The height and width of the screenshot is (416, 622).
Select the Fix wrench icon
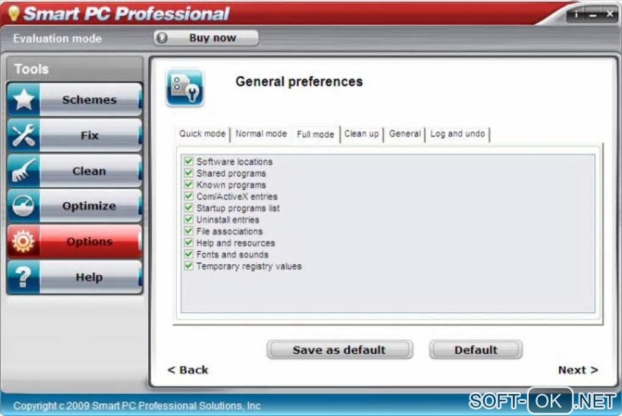click(23, 135)
